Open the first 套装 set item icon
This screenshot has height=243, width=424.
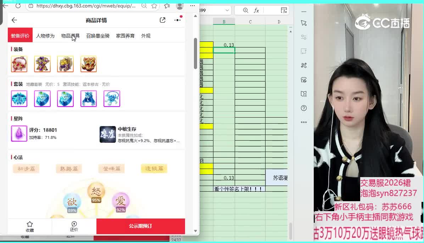(x=19, y=99)
